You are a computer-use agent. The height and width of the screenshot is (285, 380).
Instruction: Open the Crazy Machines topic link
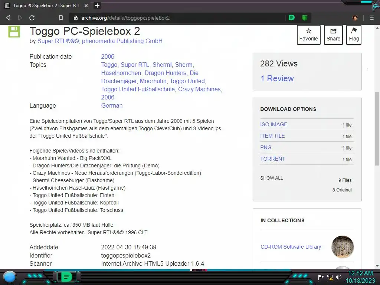[199, 89]
